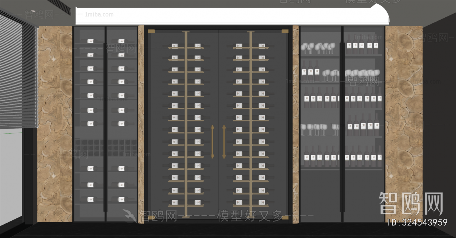
Task: Click the right burl wood wall panel
Action: 404,124
